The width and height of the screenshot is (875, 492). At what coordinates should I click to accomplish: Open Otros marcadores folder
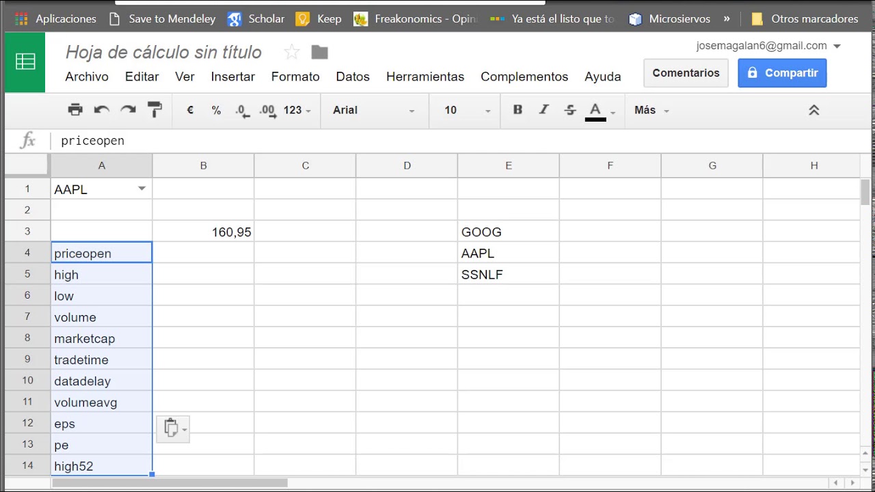pos(803,19)
